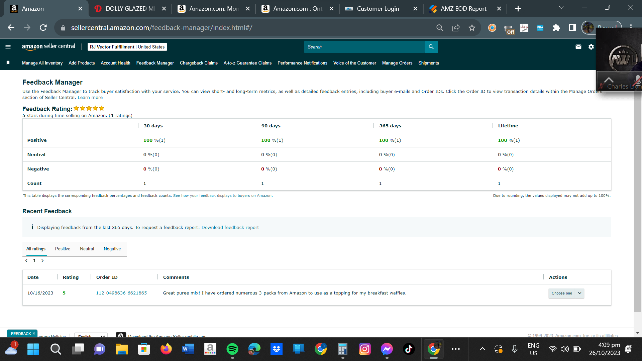
Task: Open Manage Orders in navigation bar
Action: point(397,63)
